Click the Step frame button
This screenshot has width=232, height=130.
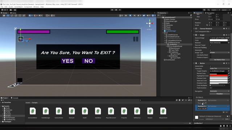pyautogui.click(x=120, y=10)
